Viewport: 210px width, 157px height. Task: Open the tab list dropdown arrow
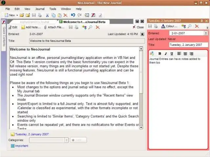click(x=137, y=22)
